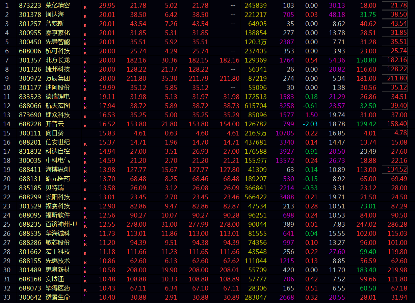Click current volume 13572 for 中科电气
Viewport: 415px width, 303px height.
pyautogui.click(x=285, y=160)
